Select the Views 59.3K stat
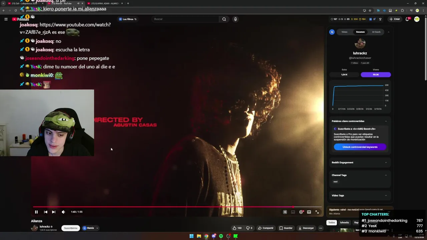This screenshot has height=240, width=427. pyautogui.click(x=376, y=74)
